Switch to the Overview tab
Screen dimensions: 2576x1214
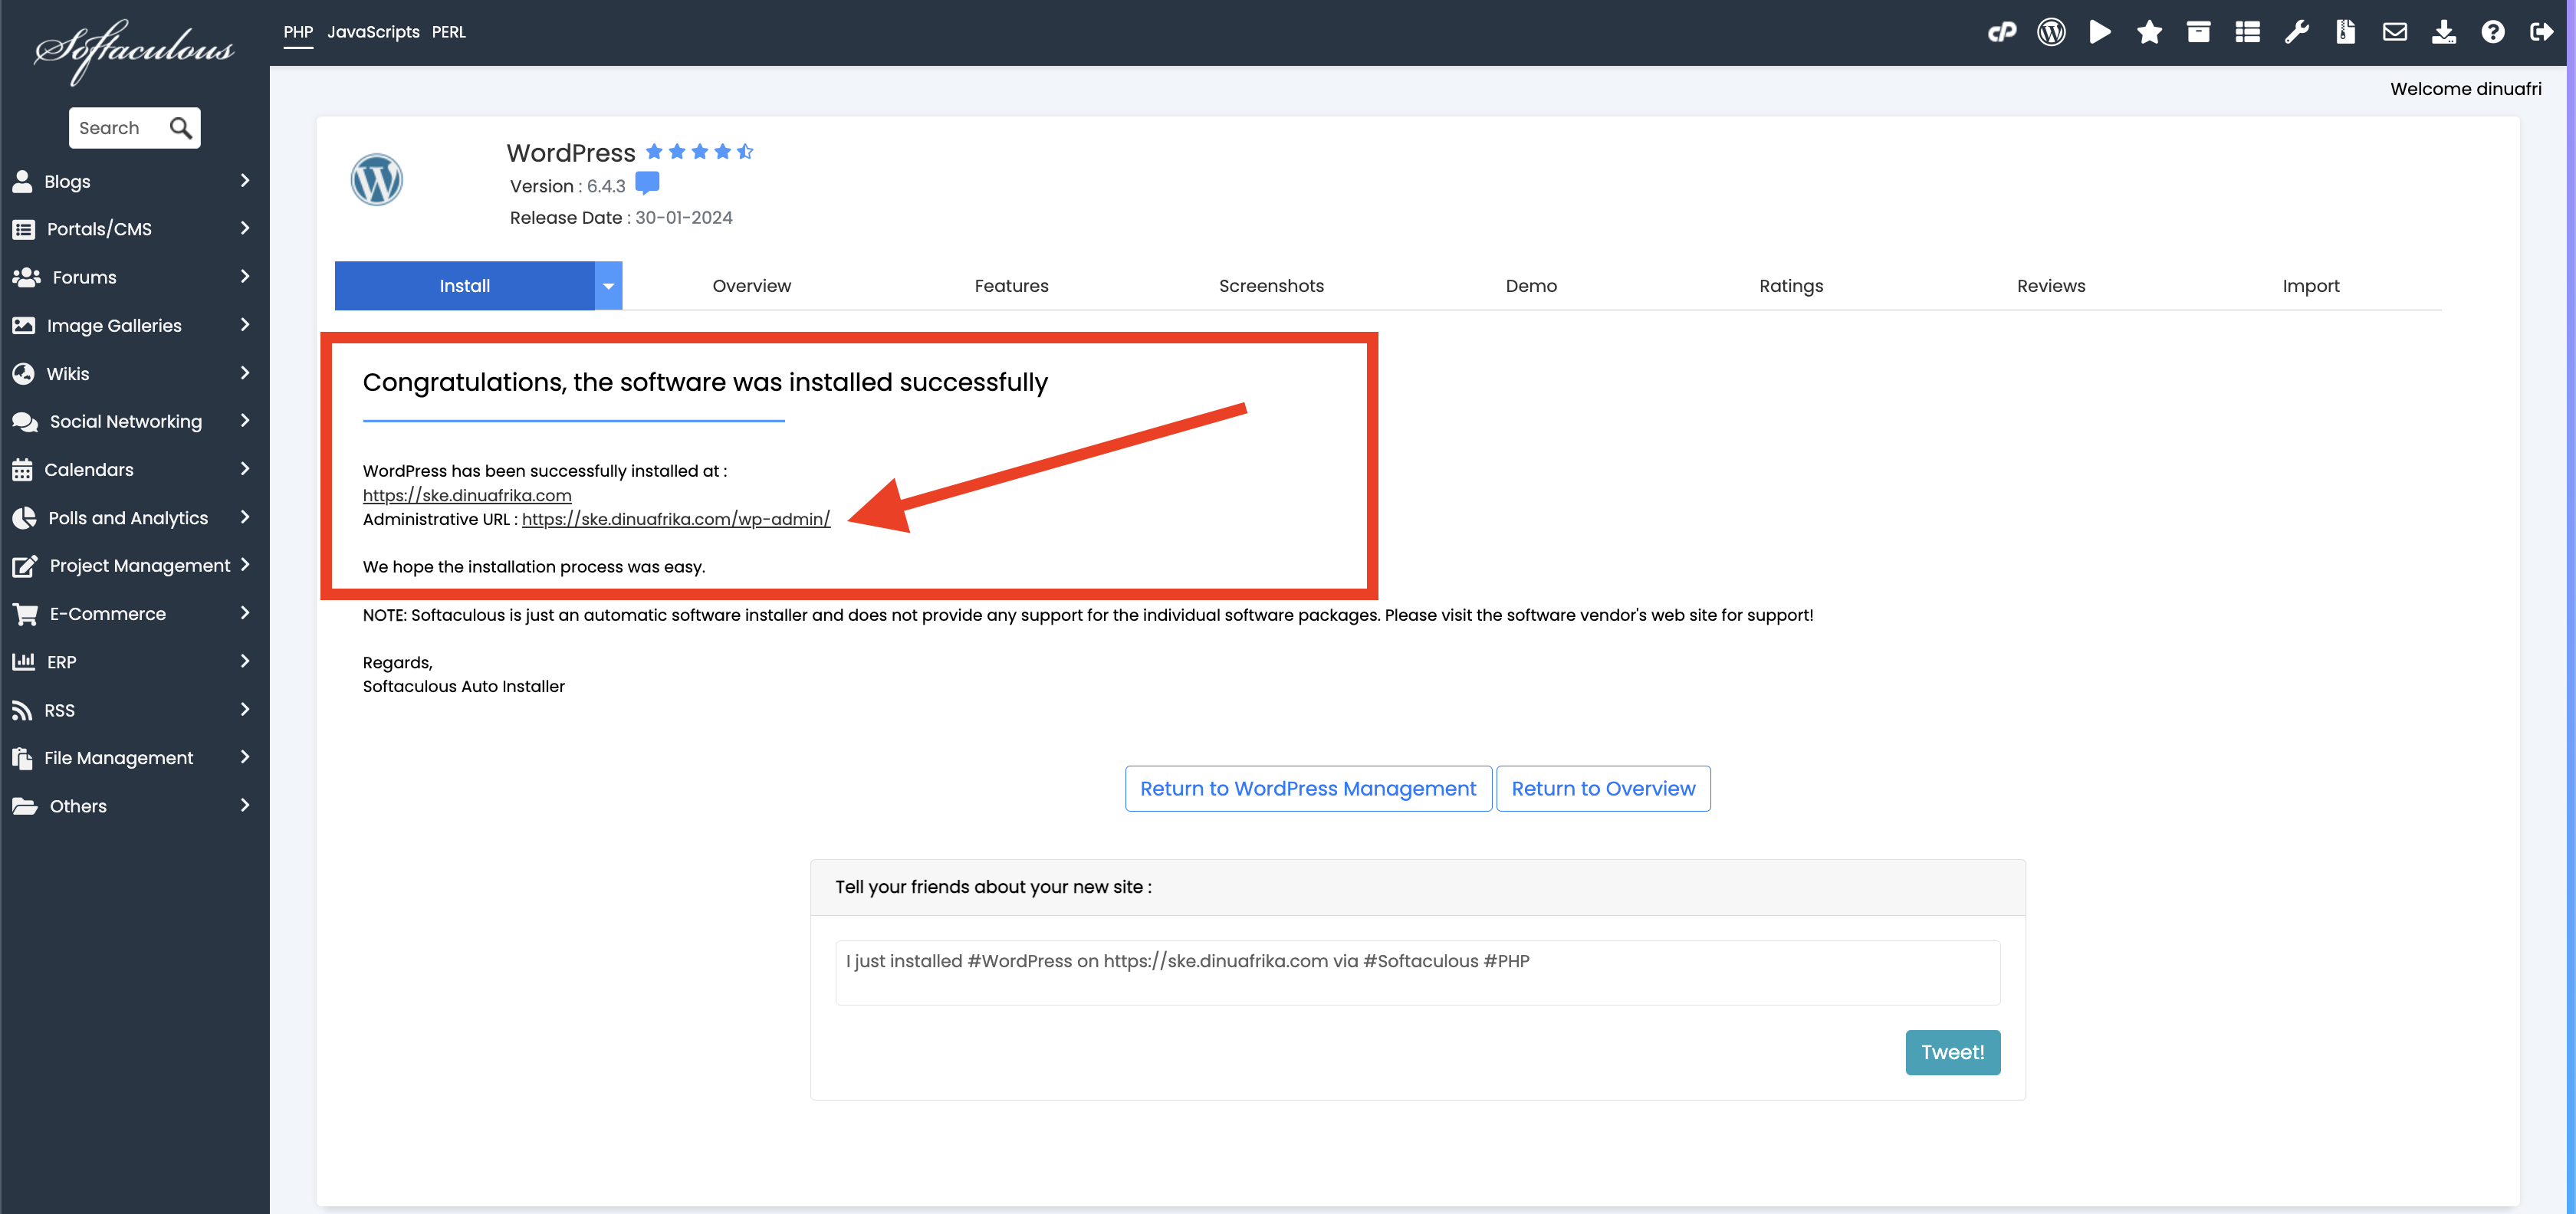point(751,286)
